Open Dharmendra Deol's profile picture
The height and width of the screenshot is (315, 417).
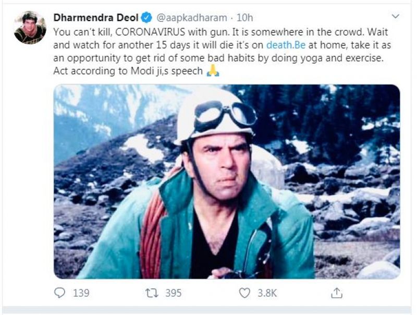30,28
